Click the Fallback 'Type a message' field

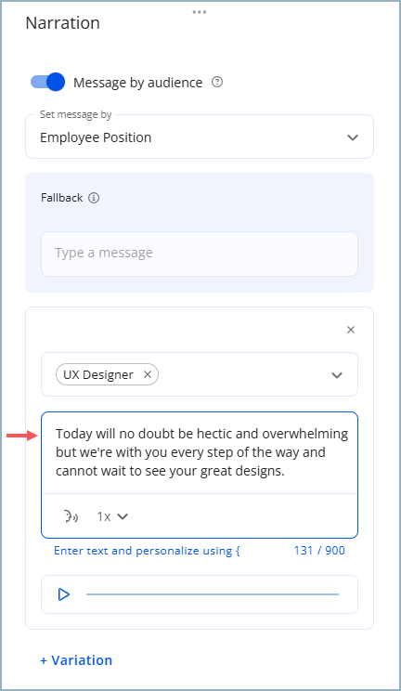click(x=200, y=254)
